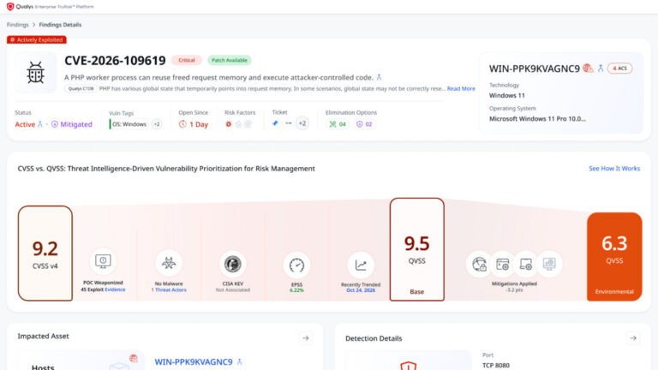The image size is (658, 370).
Task: Click the second ticket icon
Action: (x=288, y=123)
